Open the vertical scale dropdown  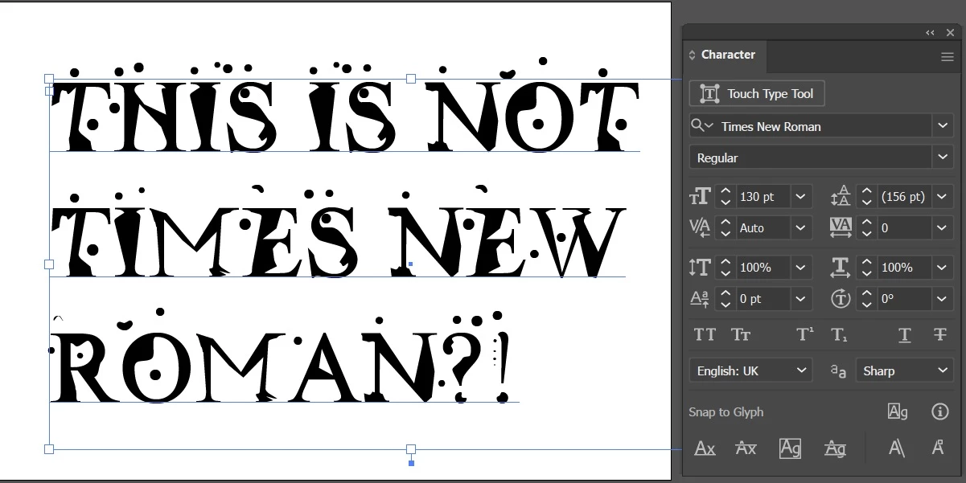click(x=800, y=267)
